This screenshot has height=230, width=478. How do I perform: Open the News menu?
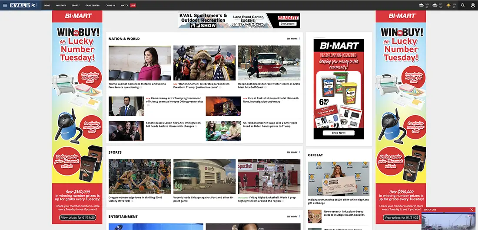(47, 6)
